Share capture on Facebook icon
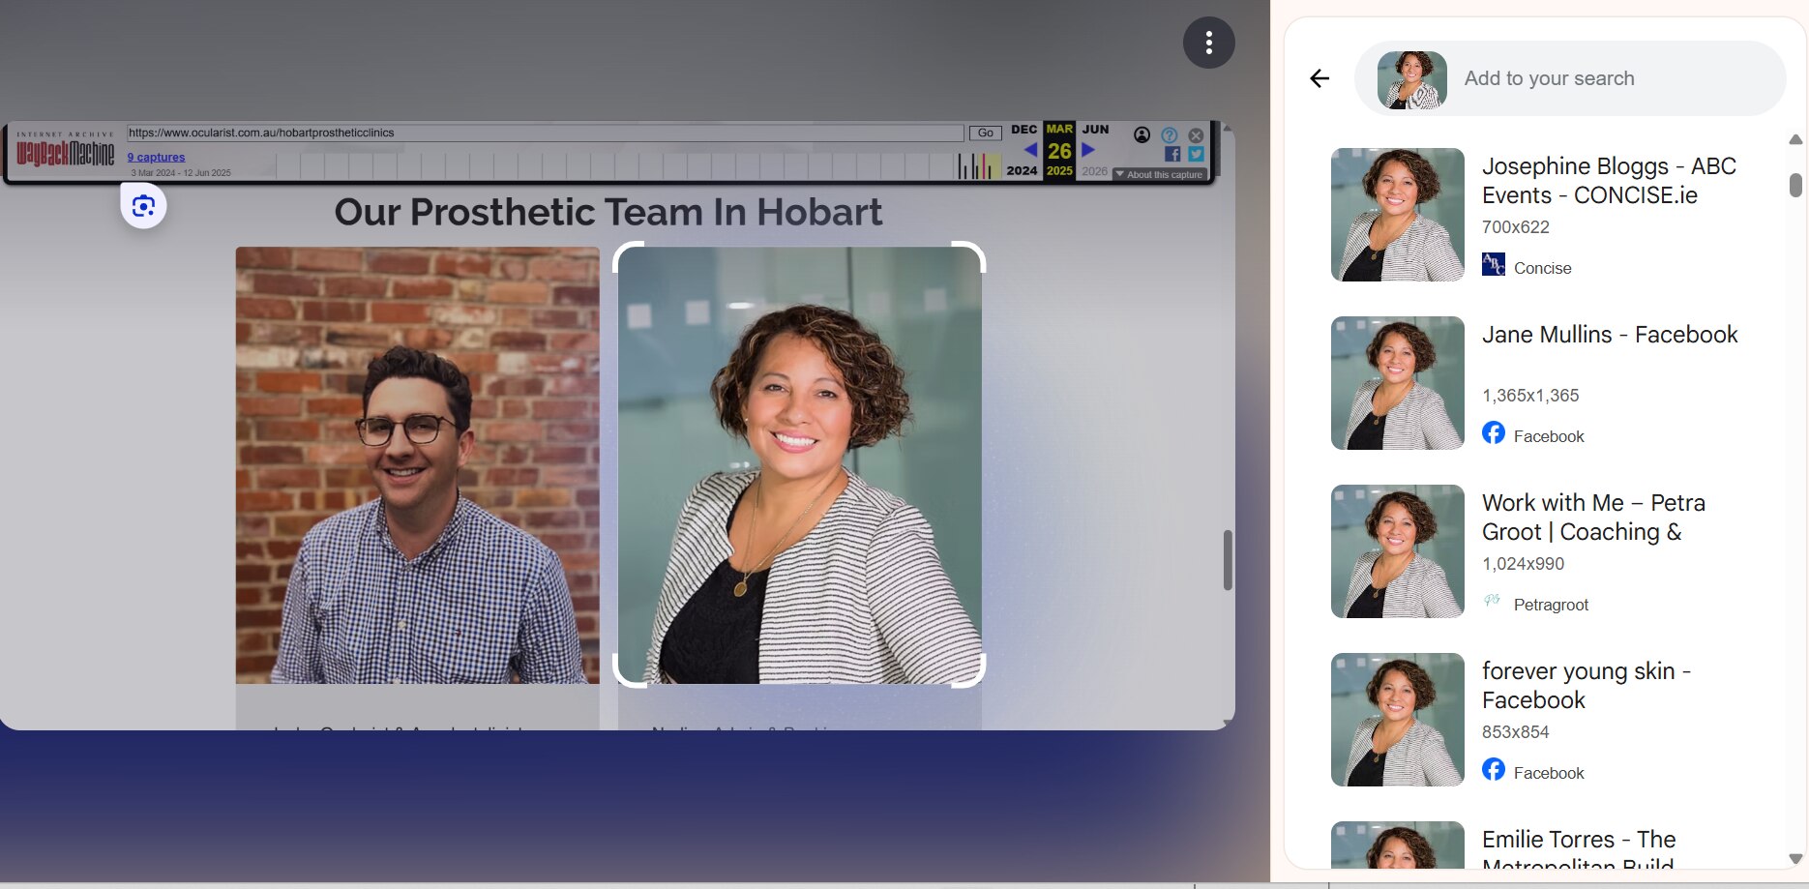This screenshot has height=889, width=1809. (1172, 155)
